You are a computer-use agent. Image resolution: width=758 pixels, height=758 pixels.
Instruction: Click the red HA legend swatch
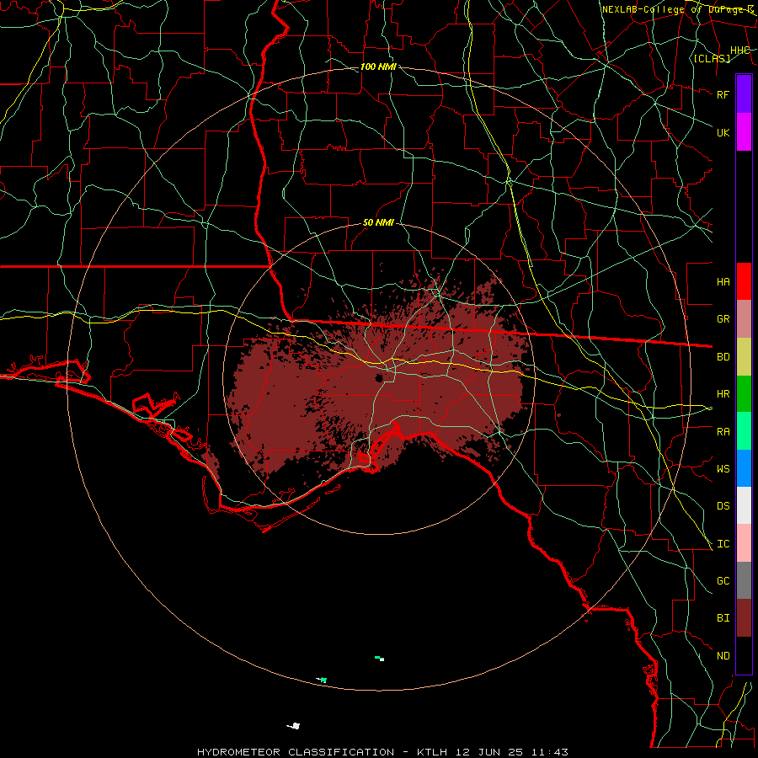(x=744, y=281)
